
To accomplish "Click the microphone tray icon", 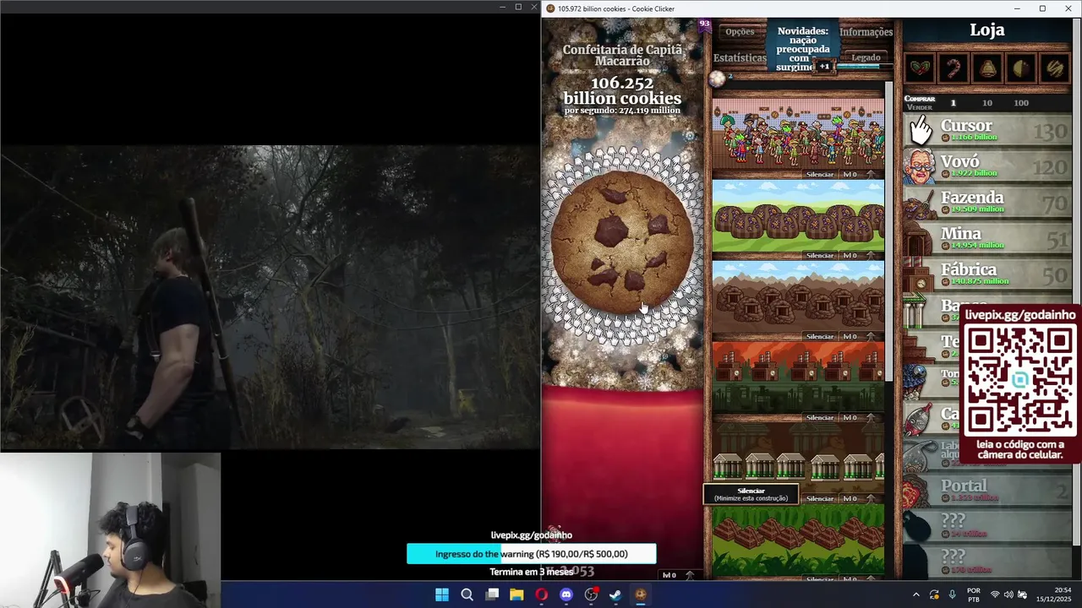I will coord(953,594).
